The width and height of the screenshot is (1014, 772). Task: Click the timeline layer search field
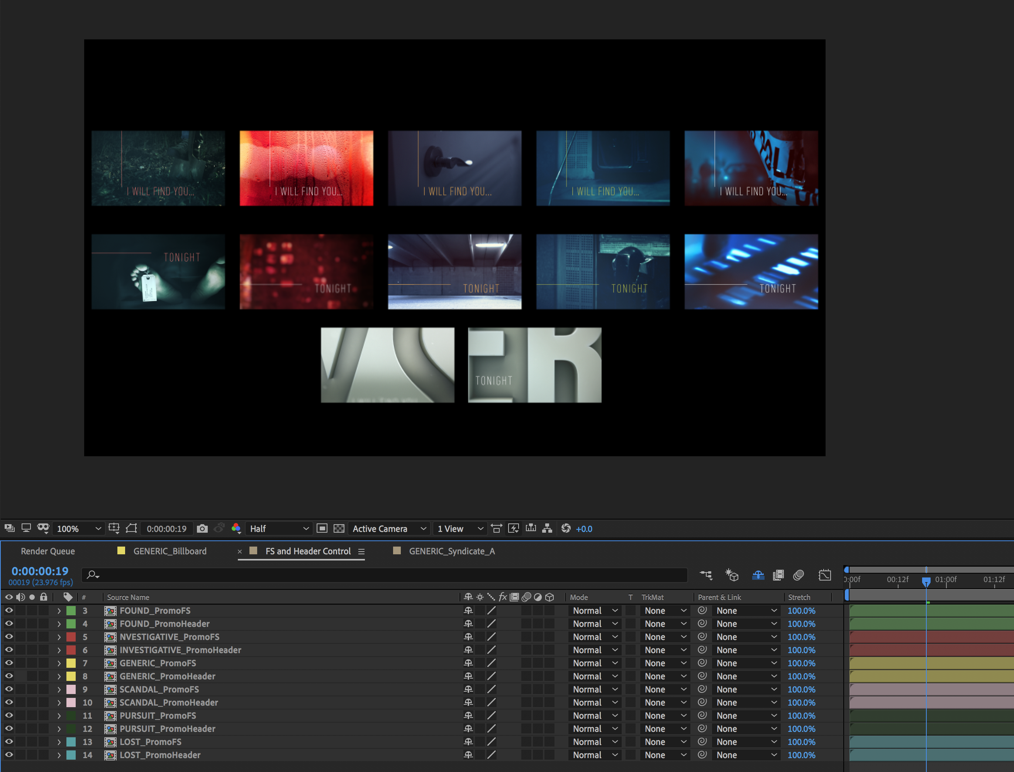coord(384,574)
